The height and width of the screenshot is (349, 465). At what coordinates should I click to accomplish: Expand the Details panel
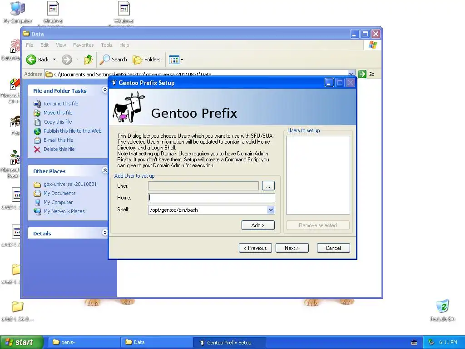105,232
